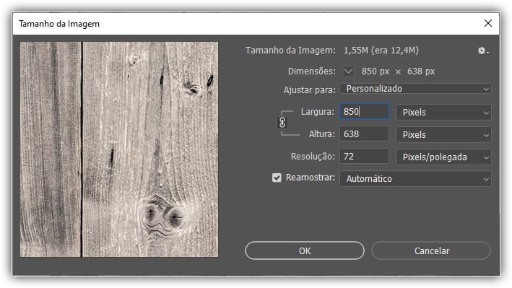Viewport: 512px width, 288px height.
Task: Click the wood texture image preview
Action: point(119,149)
